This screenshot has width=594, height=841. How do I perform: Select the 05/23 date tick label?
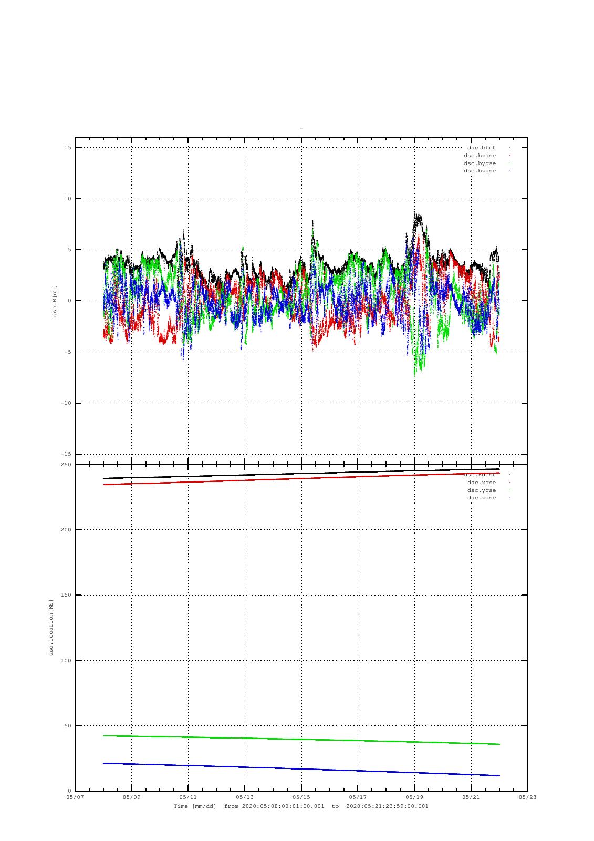(x=528, y=797)
